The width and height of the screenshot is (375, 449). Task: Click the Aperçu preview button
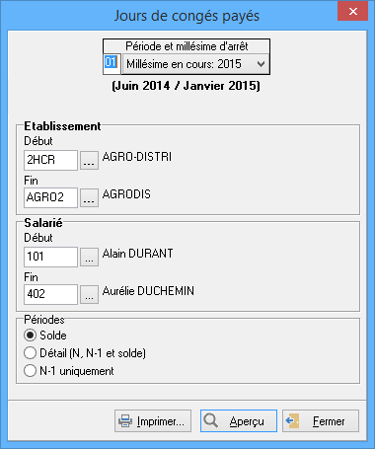(239, 420)
